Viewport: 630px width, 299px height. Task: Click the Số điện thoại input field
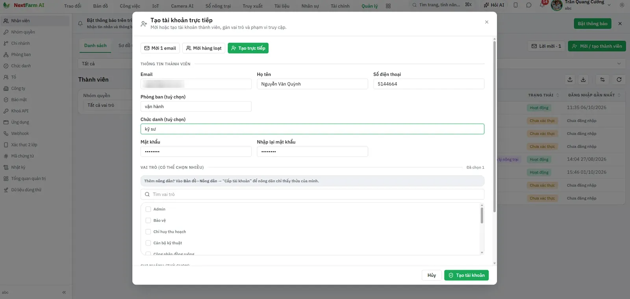(x=429, y=84)
